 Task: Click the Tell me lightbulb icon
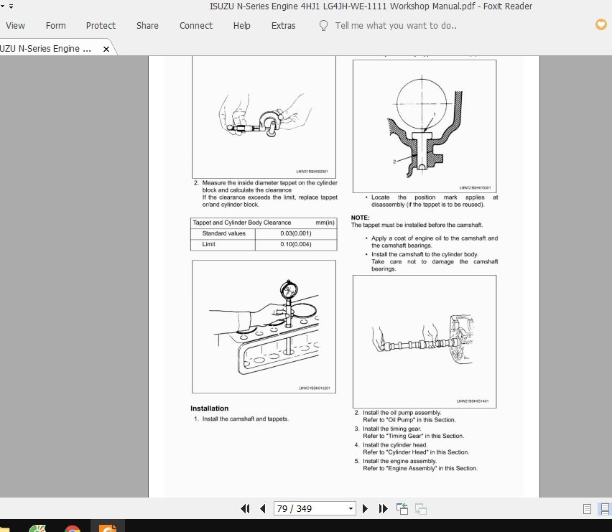pos(323,25)
